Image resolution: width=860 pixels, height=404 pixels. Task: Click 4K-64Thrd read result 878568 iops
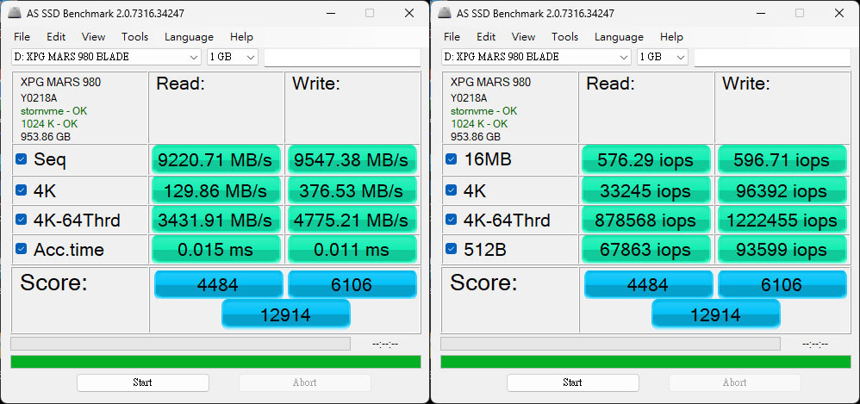point(645,220)
